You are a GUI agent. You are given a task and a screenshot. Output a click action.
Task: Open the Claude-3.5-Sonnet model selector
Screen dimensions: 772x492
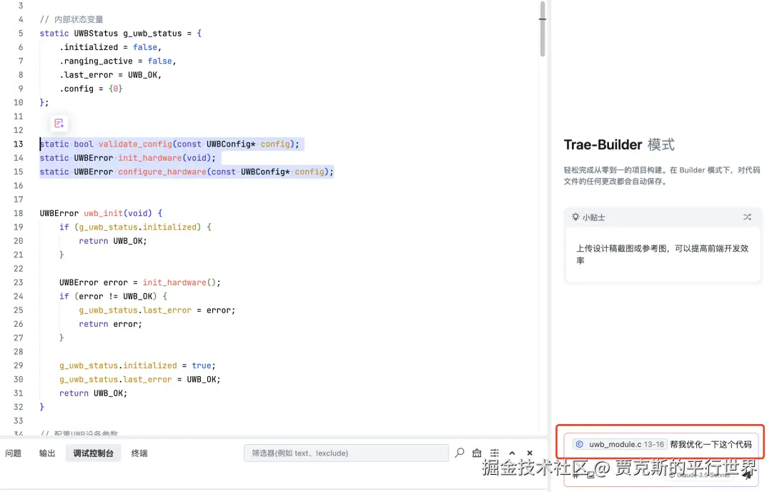click(699, 476)
